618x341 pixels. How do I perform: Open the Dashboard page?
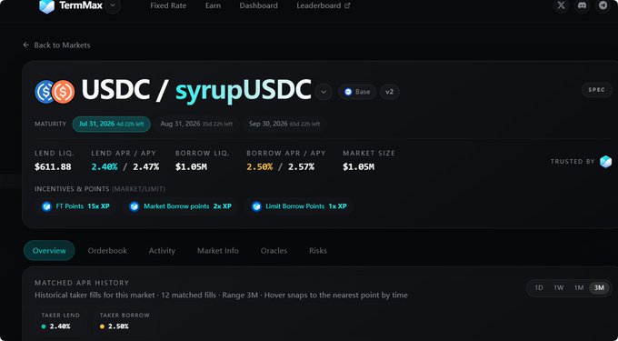coord(258,6)
